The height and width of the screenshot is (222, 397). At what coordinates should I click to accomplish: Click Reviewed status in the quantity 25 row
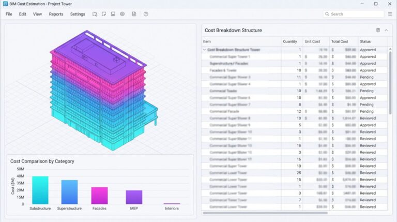tap(368, 173)
